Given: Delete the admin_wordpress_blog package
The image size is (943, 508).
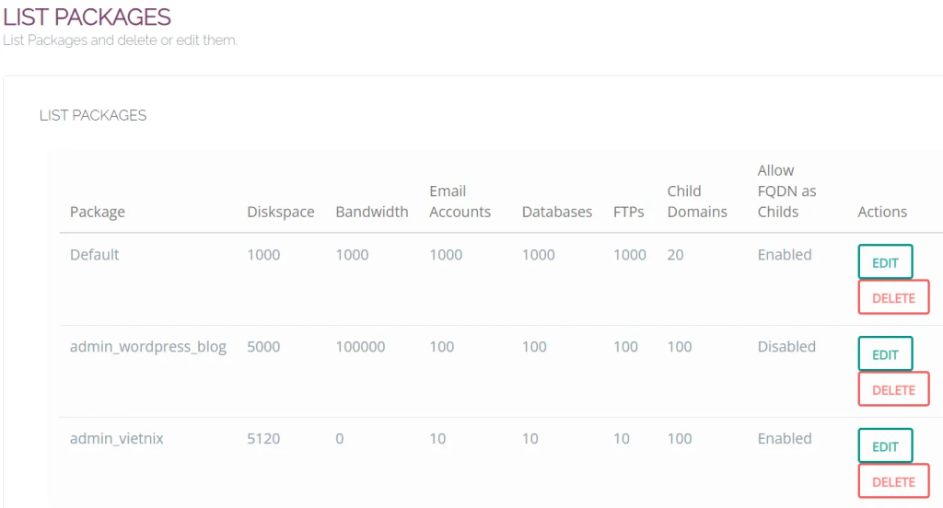Looking at the screenshot, I should click(893, 389).
